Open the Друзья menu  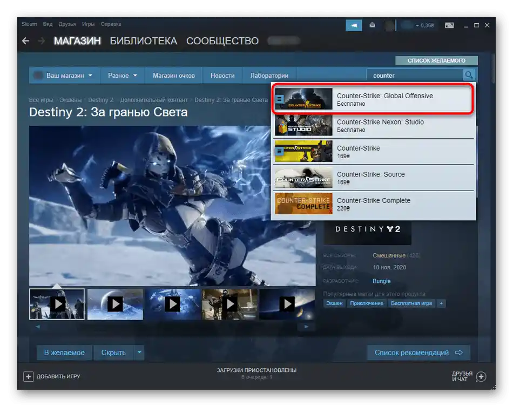coord(67,24)
